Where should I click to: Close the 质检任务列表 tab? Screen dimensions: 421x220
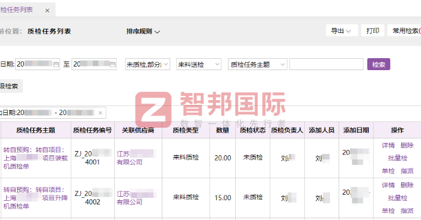click(48, 11)
